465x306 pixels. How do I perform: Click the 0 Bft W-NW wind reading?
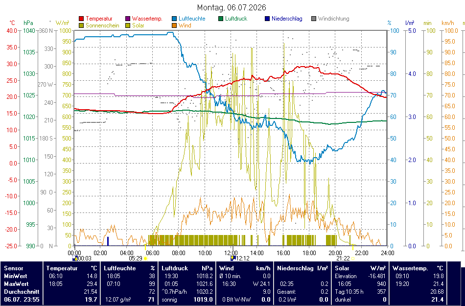click(x=236, y=300)
